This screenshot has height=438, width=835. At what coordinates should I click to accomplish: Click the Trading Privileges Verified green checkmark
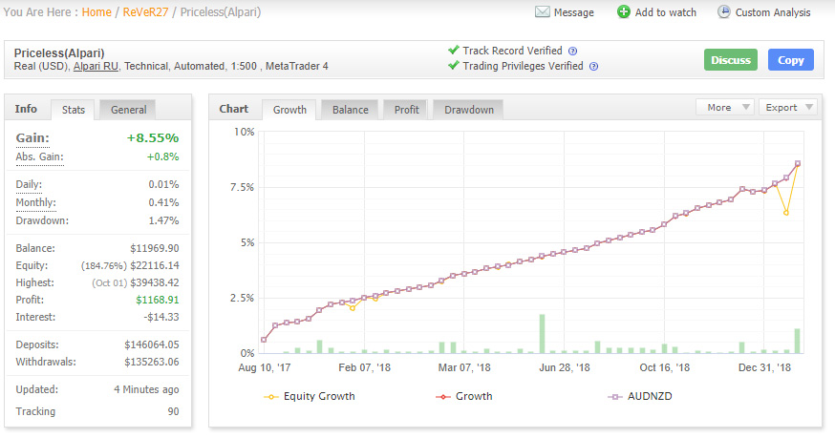pyautogui.click(x=453, y=66)
